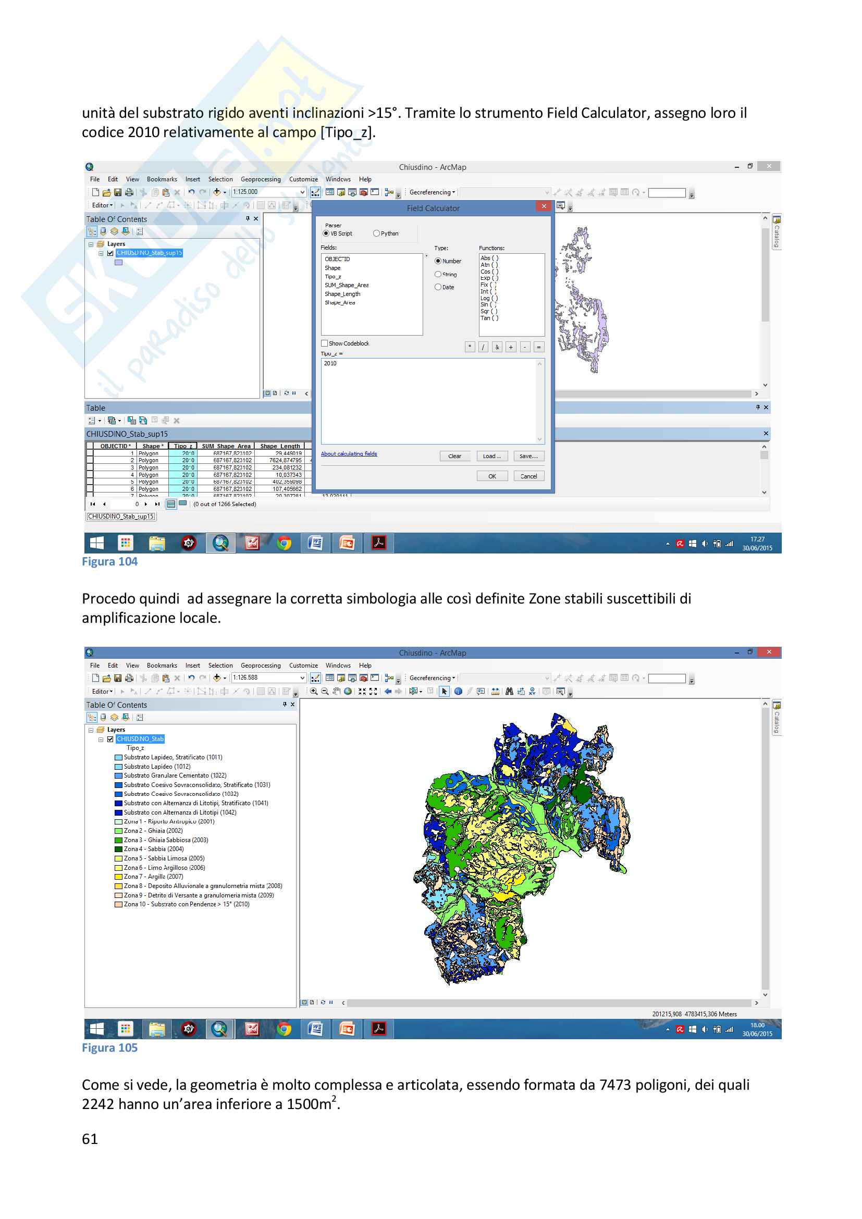Image resolution: width=862 pixels, height=1219 pixels.
Task: Select the Zoom In magnifier tool
Action: [314, 691]
